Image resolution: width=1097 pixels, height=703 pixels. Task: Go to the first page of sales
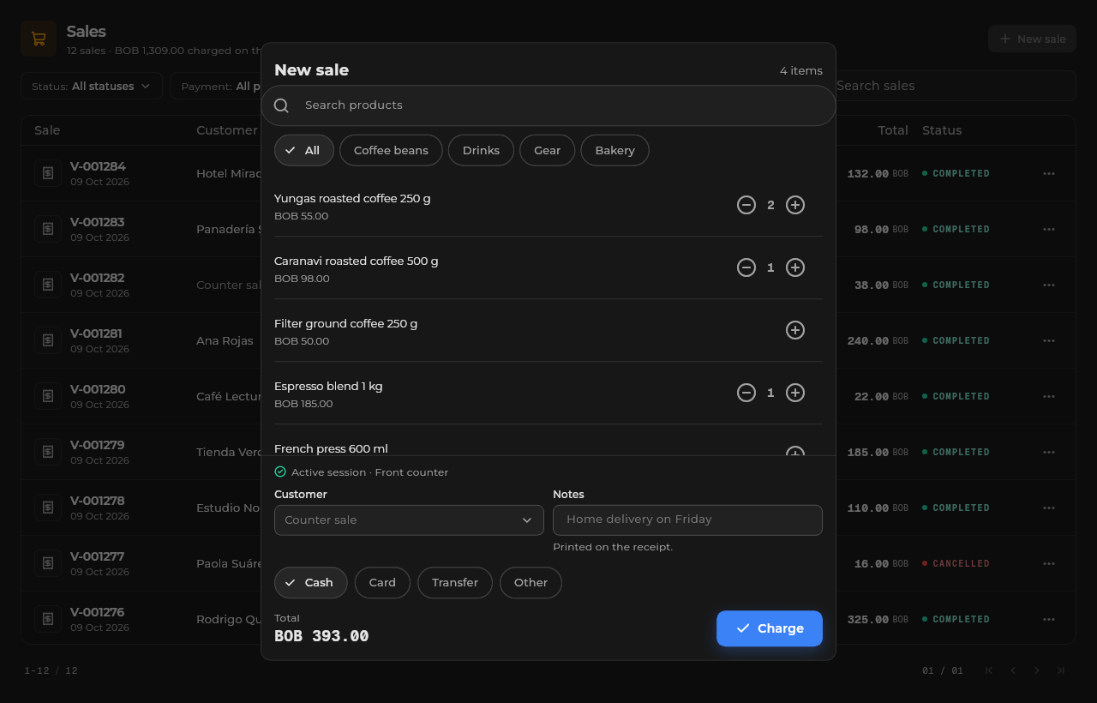tap(989, 670)
